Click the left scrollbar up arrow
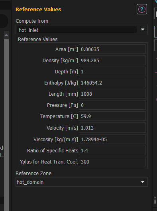 coord(6,35)
